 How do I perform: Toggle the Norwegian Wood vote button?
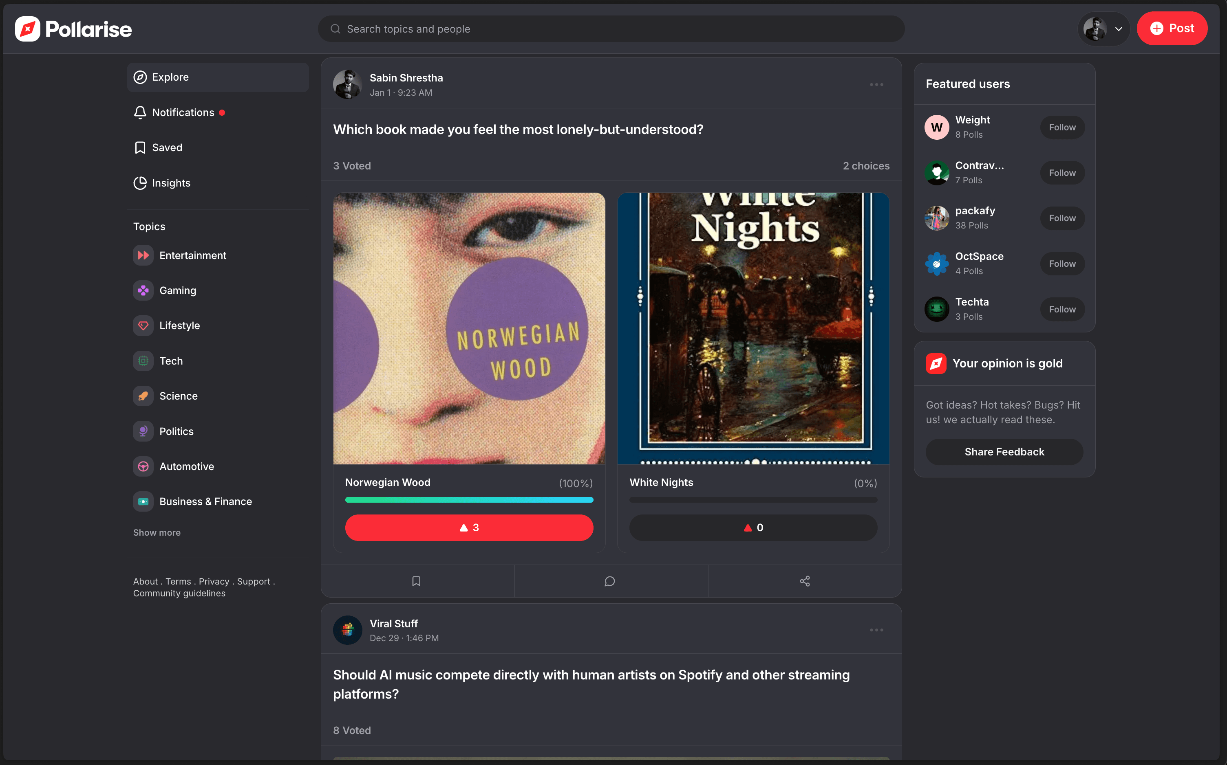[x=469, y=527]
